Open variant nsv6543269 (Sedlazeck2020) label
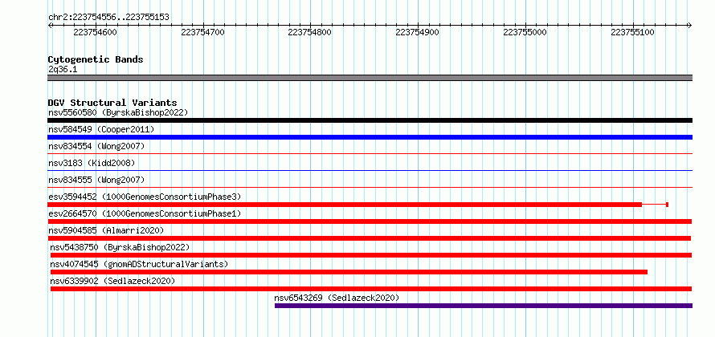 point(337,298)
